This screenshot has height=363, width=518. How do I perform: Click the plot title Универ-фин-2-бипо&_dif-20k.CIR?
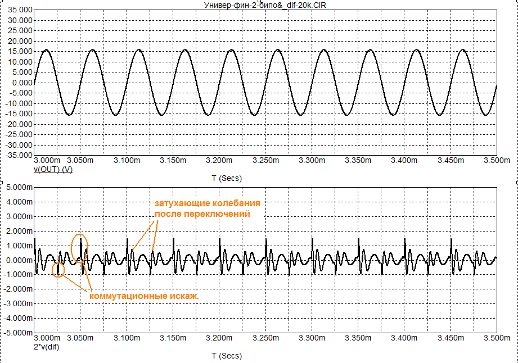pyautogui.click(x=265, y=5)
